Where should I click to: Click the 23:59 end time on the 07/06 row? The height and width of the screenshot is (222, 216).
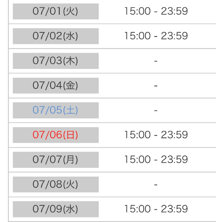pyautogui.click(x=174, y=135)
